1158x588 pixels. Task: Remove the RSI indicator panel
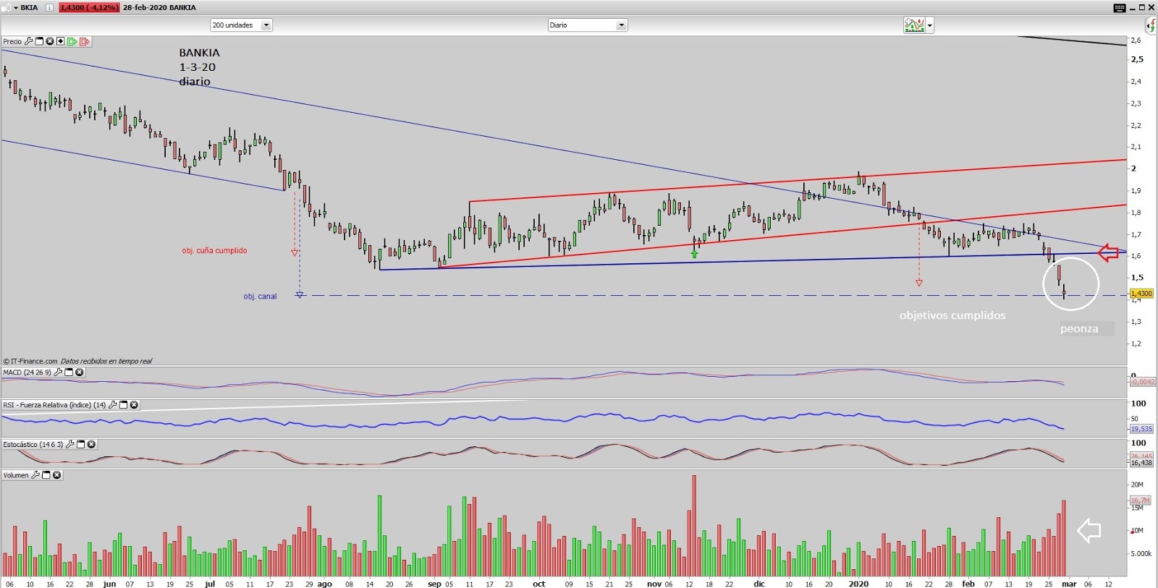pyautogui.click(x=134, y=405)
